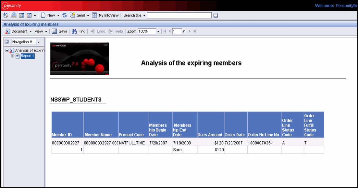358x188 pixels.
Task: Go to the next report page
Action: click(x=190, y=31)
